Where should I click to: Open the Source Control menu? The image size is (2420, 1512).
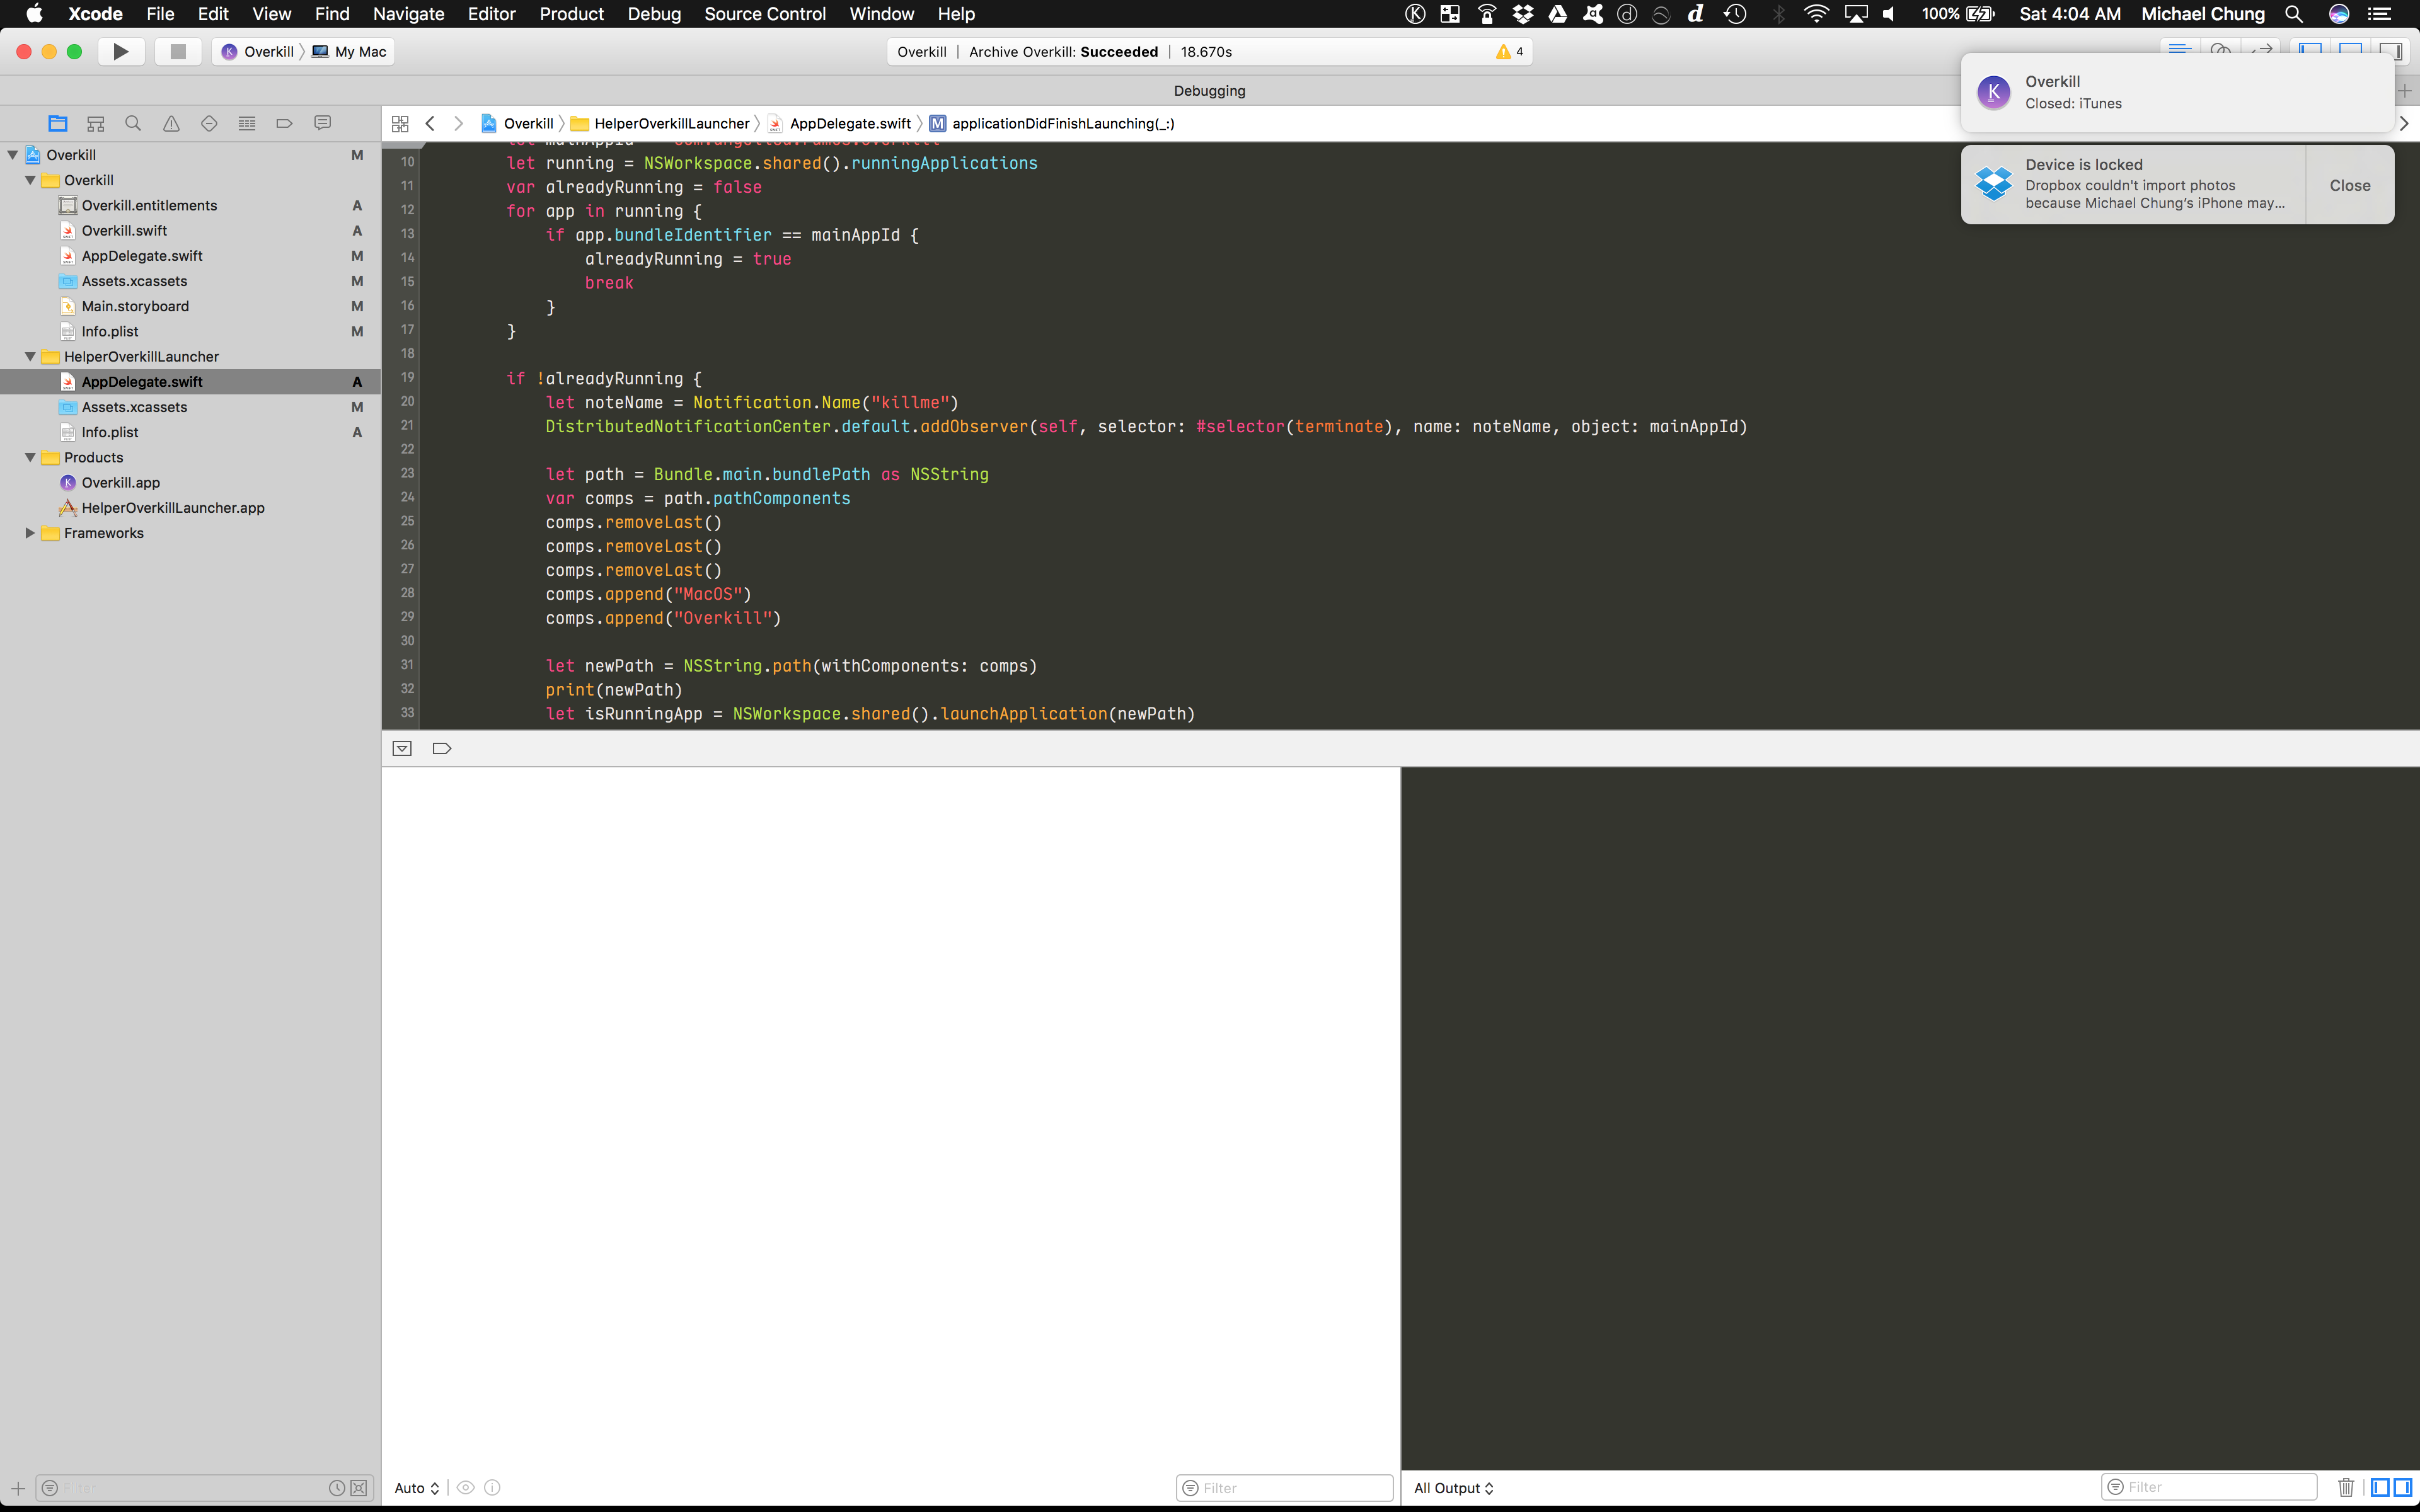tap(765, 14)
